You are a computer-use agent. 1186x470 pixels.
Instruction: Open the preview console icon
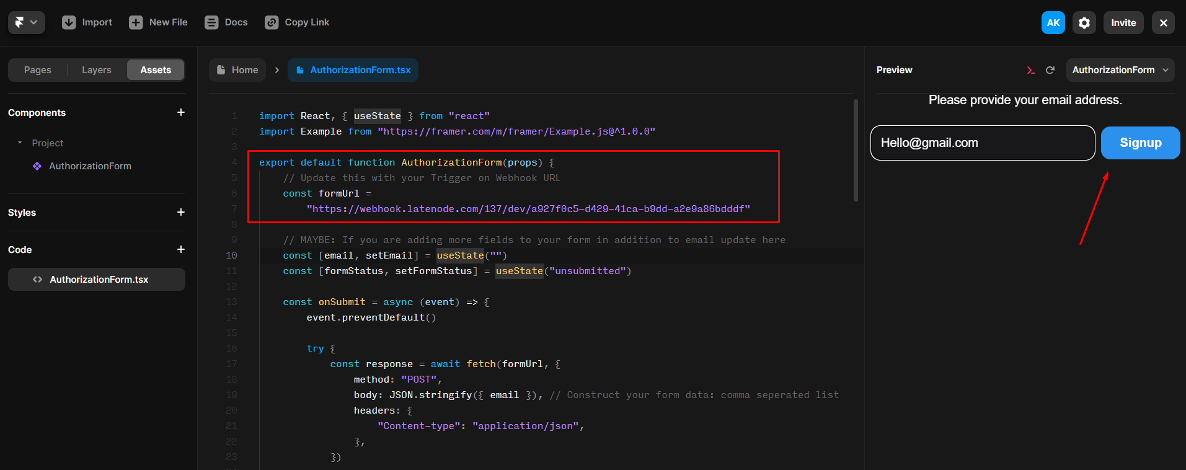[x=1030, y=70]
